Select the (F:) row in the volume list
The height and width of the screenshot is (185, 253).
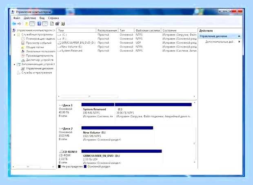(x=127, y=39)
